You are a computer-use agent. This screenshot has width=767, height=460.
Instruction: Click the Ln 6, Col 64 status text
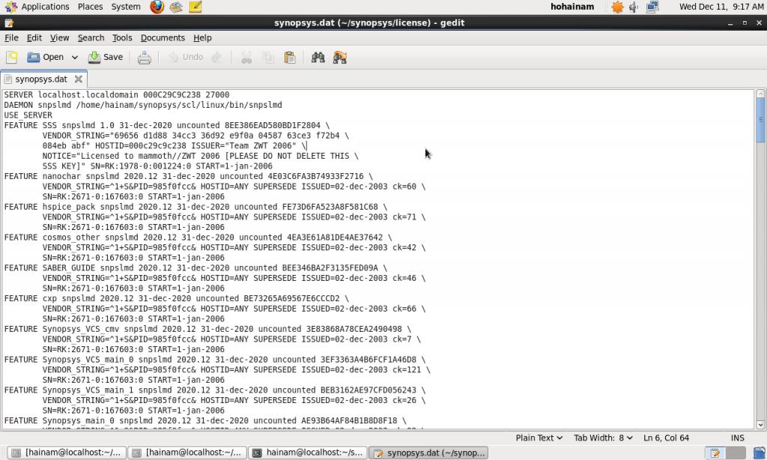[666, 438]
